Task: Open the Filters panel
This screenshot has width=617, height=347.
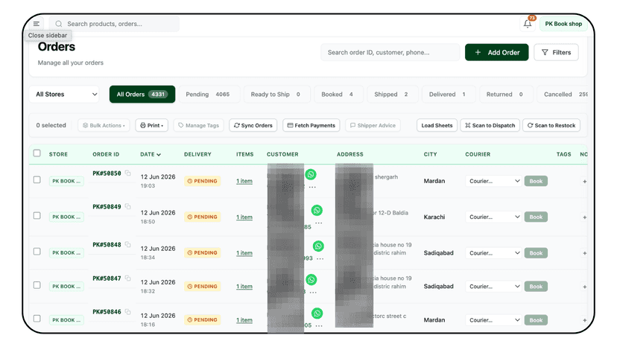Action: coord(556,52)
